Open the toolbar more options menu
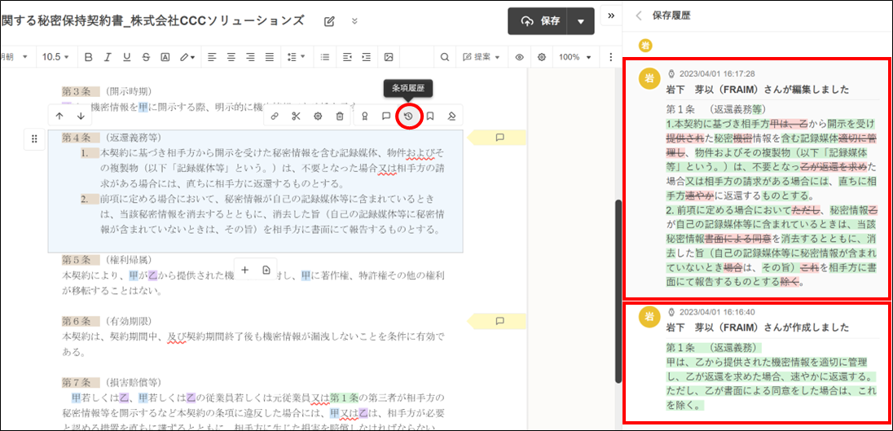The width and height of the screenshot is (893, 431). pyautogui.click(x=611, y=57)
